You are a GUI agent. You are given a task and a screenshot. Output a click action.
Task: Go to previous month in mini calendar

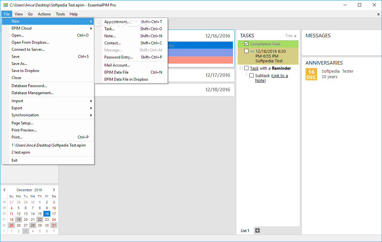point(4,190)
